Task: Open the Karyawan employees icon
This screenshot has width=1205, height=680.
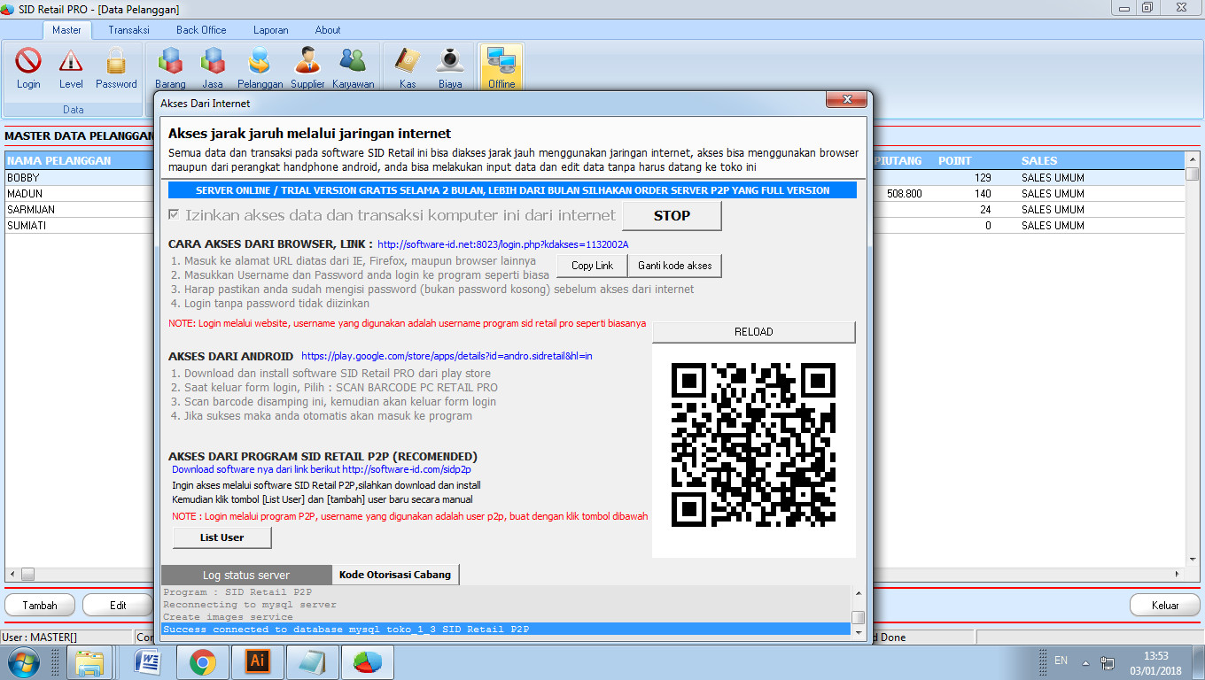Action: pos(354,69)
